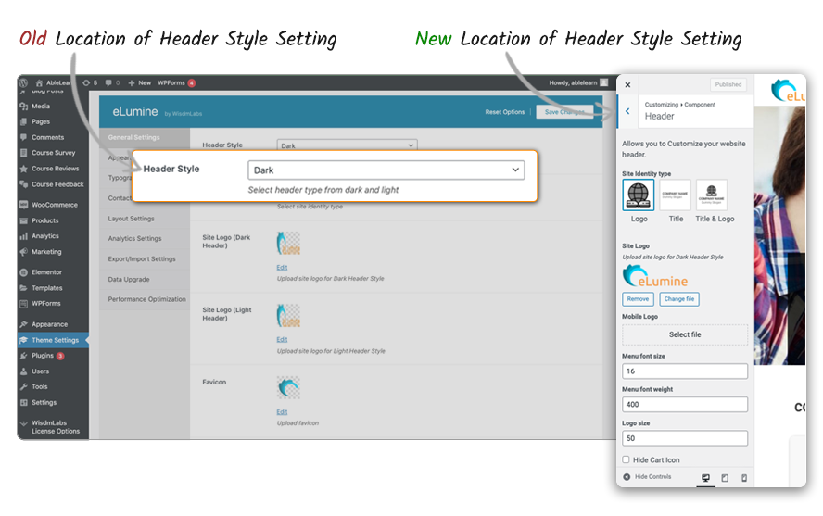This screenshot has width=823, height=516.
Task: Click the Elementor sidebar icon
Action: click(24, 272)
